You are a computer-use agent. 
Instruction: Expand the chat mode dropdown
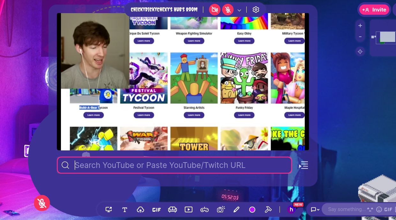[x=315, y=210]
